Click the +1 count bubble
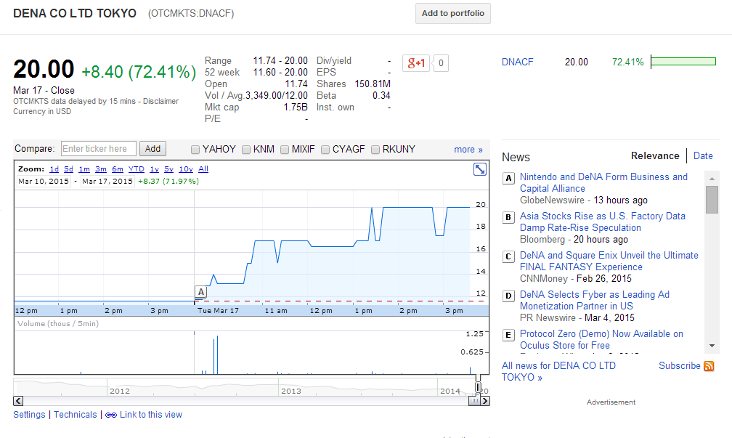The height and width of the screenshot is (438, 732). point(441,63)
